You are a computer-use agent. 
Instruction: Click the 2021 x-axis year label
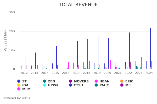pos(118,73)
